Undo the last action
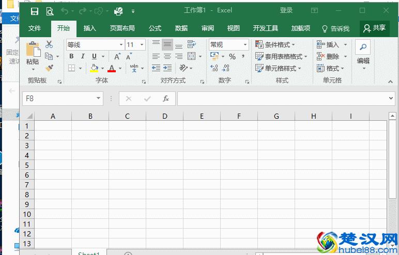Viewport: 399px width, 255px height. tap(65, 11)
